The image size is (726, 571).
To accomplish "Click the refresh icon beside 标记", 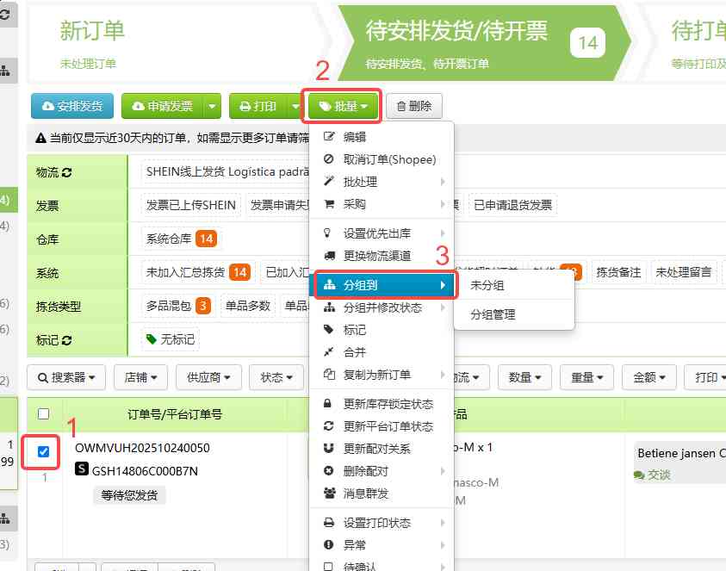I will [x=66, y=339].
